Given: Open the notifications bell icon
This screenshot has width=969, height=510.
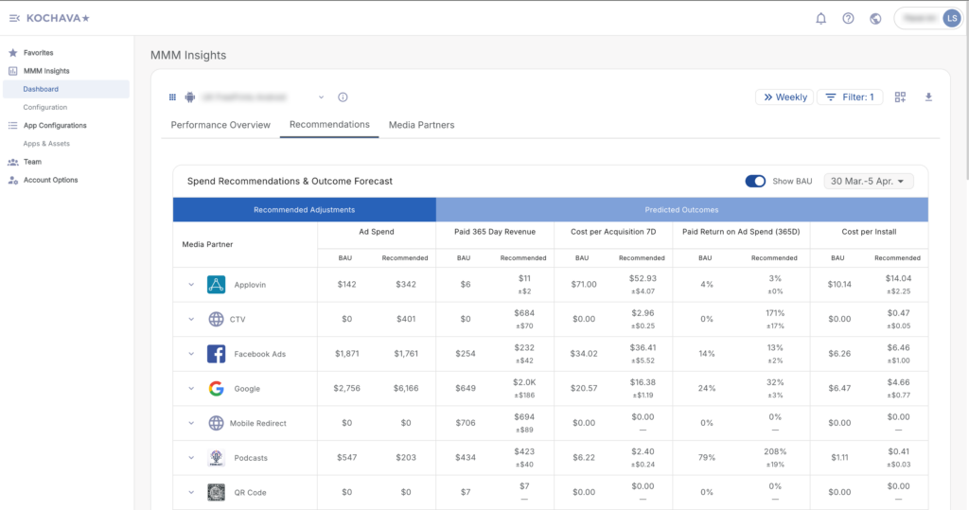Looking at the screenshot, I should click(x=820, y=18).
